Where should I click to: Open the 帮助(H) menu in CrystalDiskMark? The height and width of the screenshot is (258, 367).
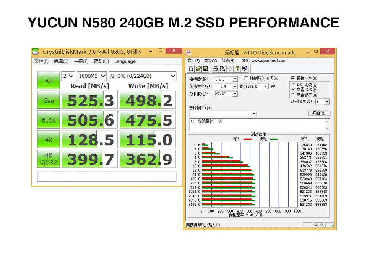[101, 61]
